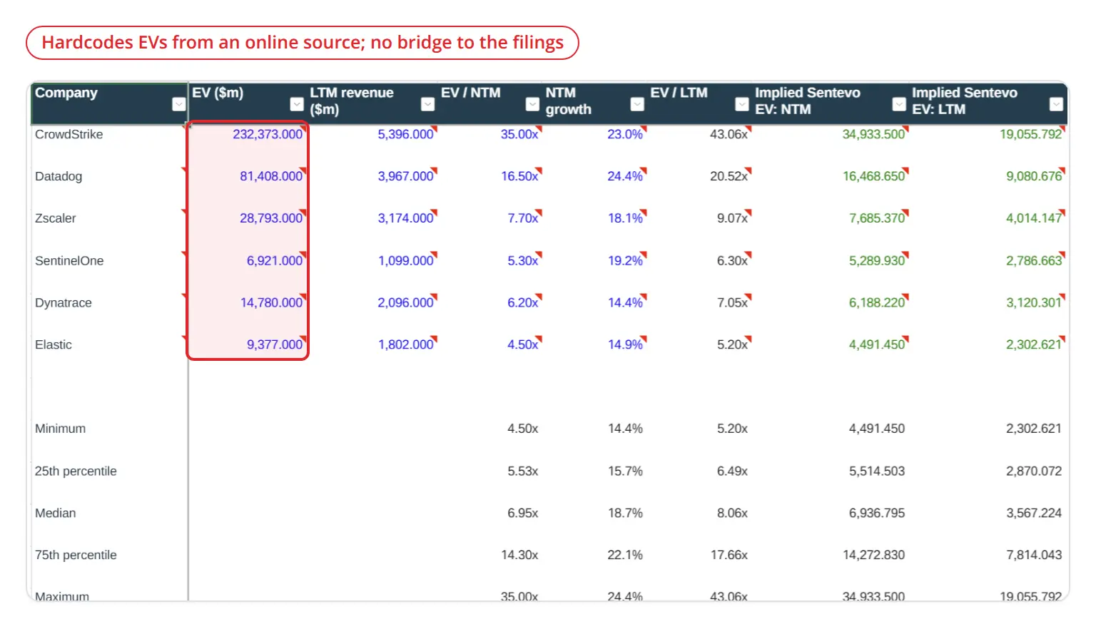This screenshot has width=1096, height=629.
Task: Select median implied NTM EV 6,936.795
Action: [x=877, y=513]
